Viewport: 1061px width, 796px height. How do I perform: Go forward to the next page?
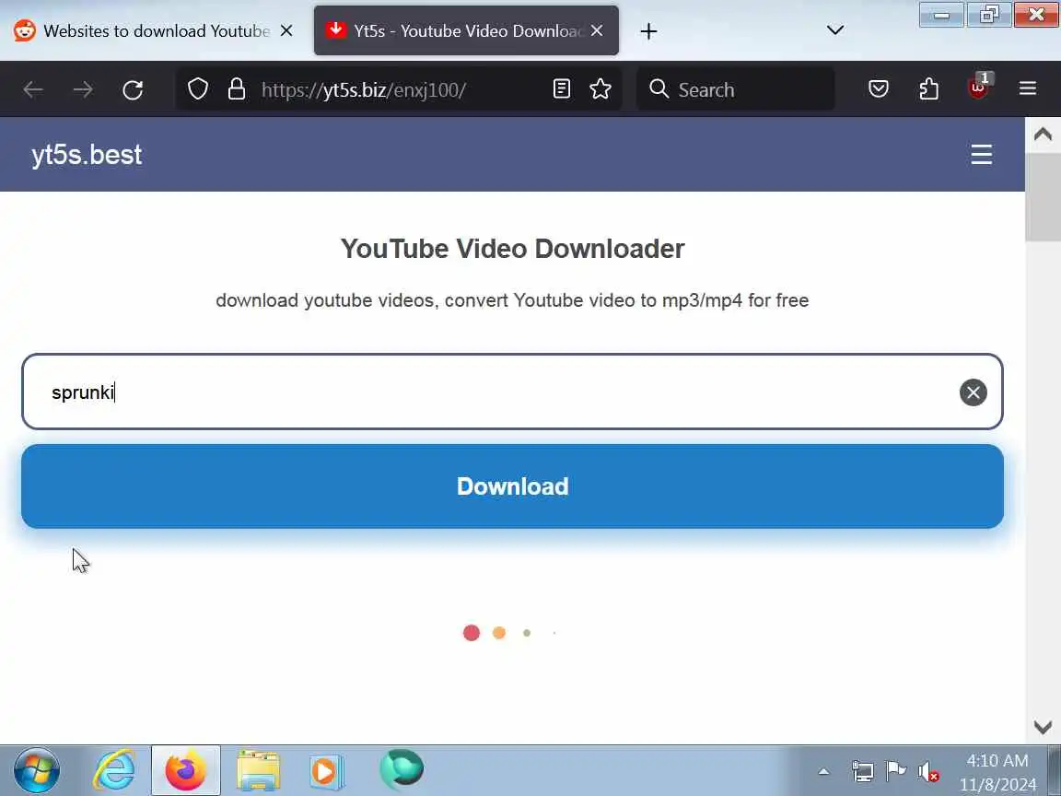(x=83, y=89)
